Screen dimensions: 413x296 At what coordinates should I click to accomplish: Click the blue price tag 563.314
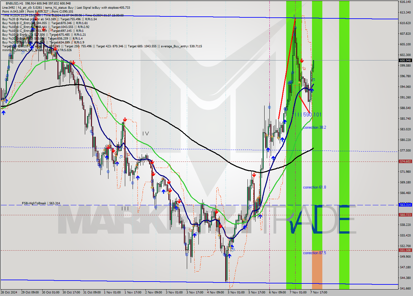[406, 205]
